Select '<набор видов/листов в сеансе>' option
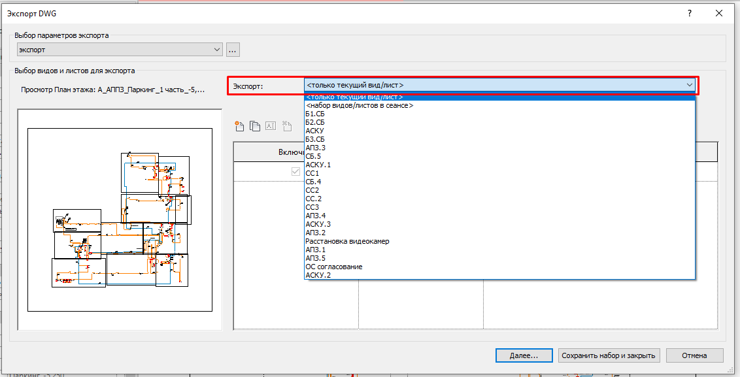Viewport: 740px width, 377px height. (360, 105)
